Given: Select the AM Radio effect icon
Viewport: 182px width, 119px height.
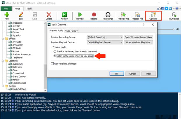Looking at the screenshot, I should pyautogui.click(x=10, y=42).
